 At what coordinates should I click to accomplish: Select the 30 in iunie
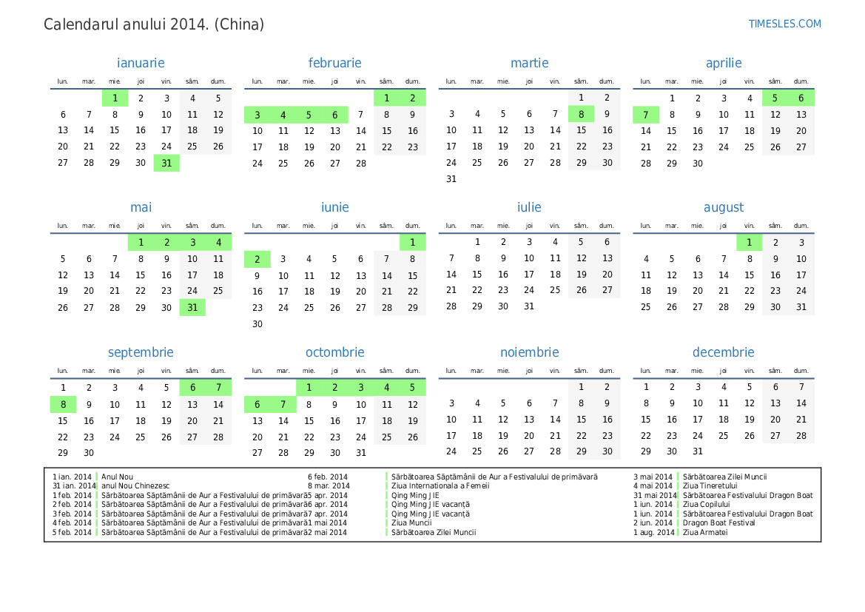click(257, 324)
